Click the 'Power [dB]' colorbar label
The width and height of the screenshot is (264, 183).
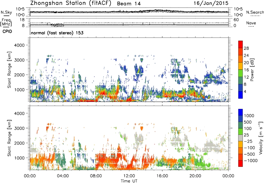pos(252,70)
